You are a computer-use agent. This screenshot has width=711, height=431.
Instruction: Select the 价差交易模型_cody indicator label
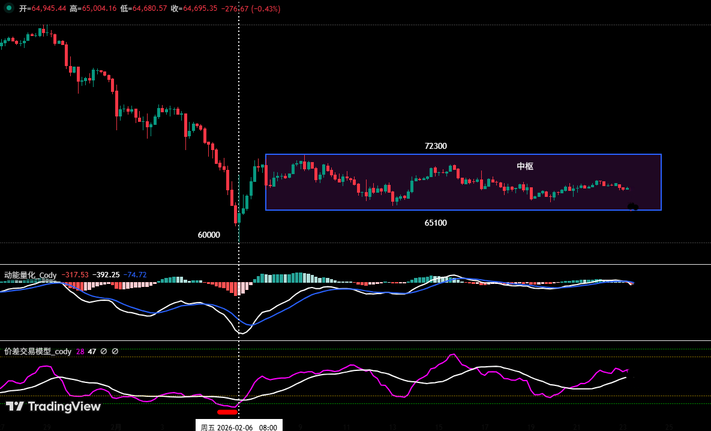click(37, 351)
